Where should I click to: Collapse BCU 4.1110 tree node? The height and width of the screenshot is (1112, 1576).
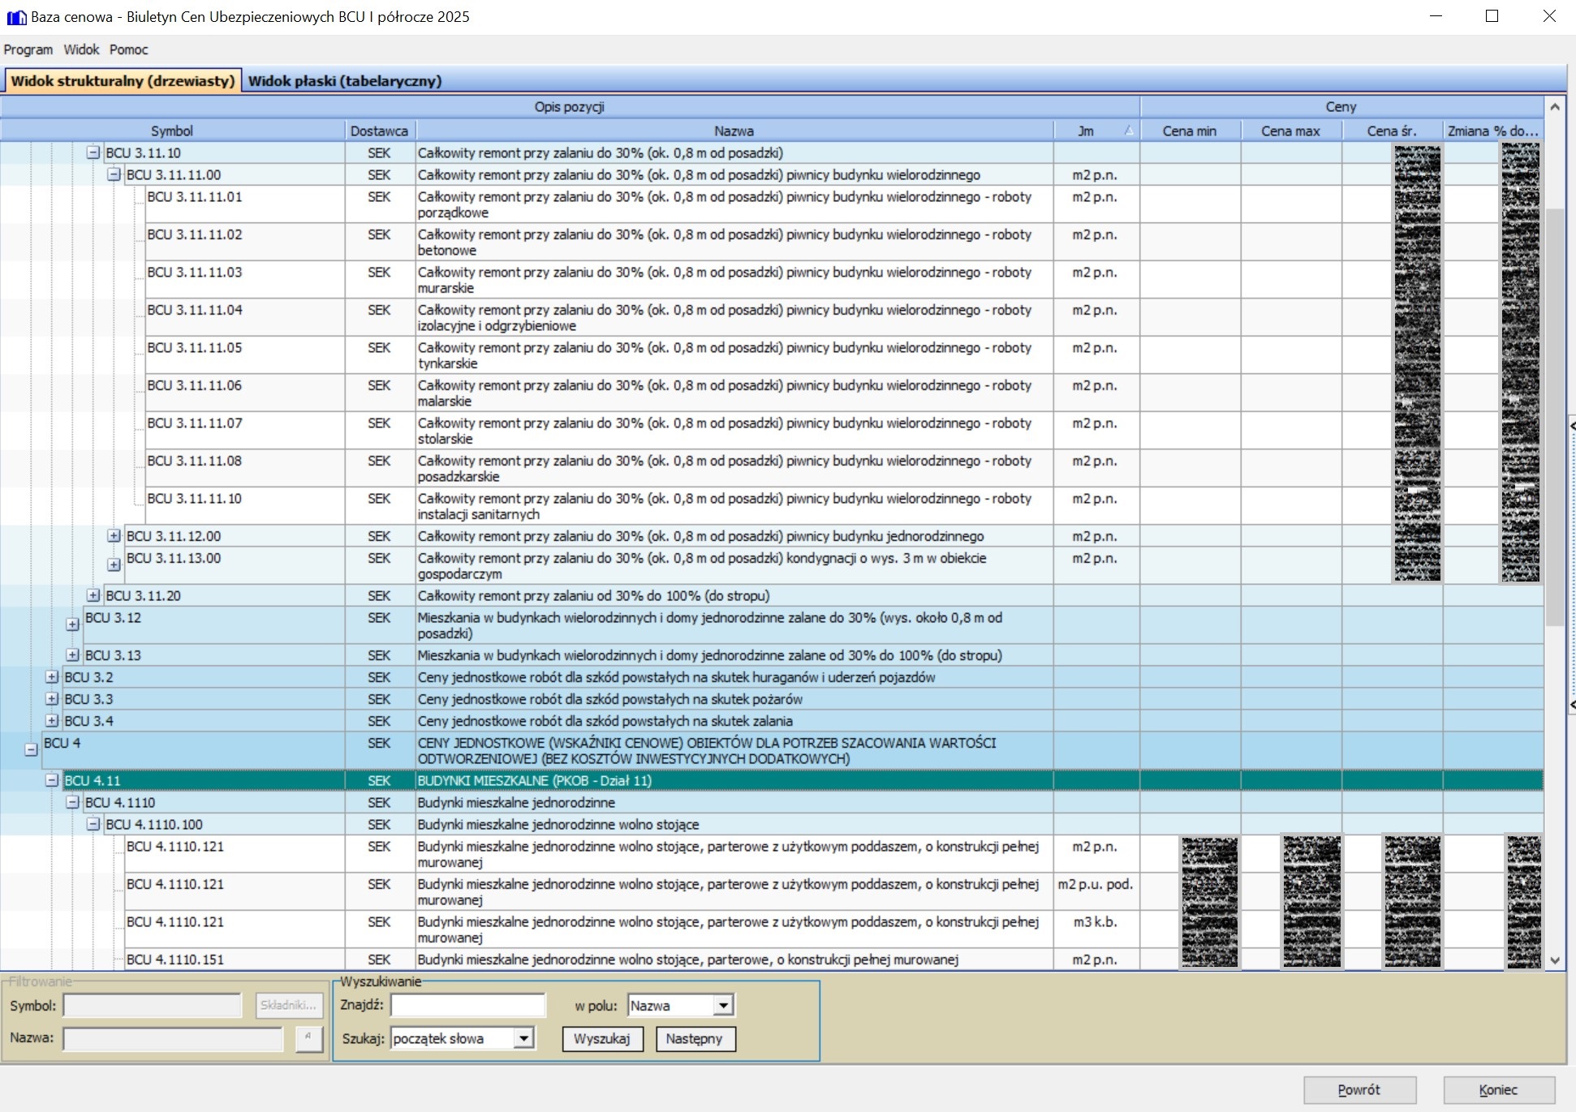coord(72,802)
